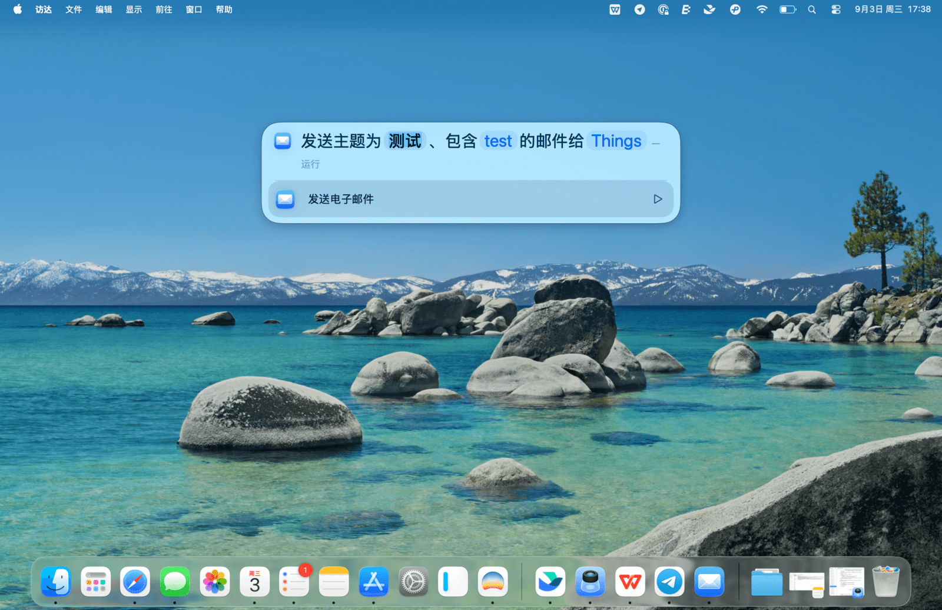
Task: Open Telegram in the Dock
Action: (x=669, y=582)
